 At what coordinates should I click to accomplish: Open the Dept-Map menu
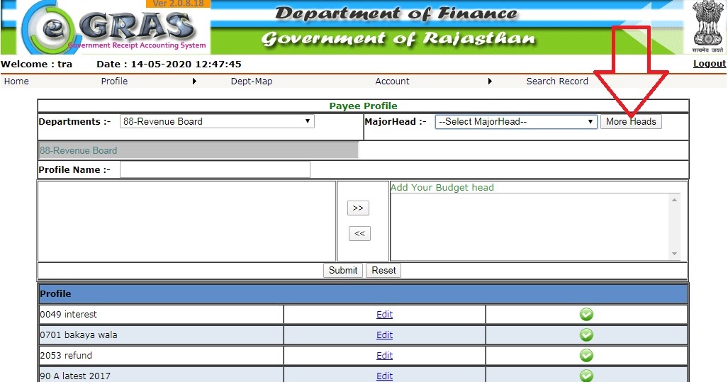tap(252, 82)
